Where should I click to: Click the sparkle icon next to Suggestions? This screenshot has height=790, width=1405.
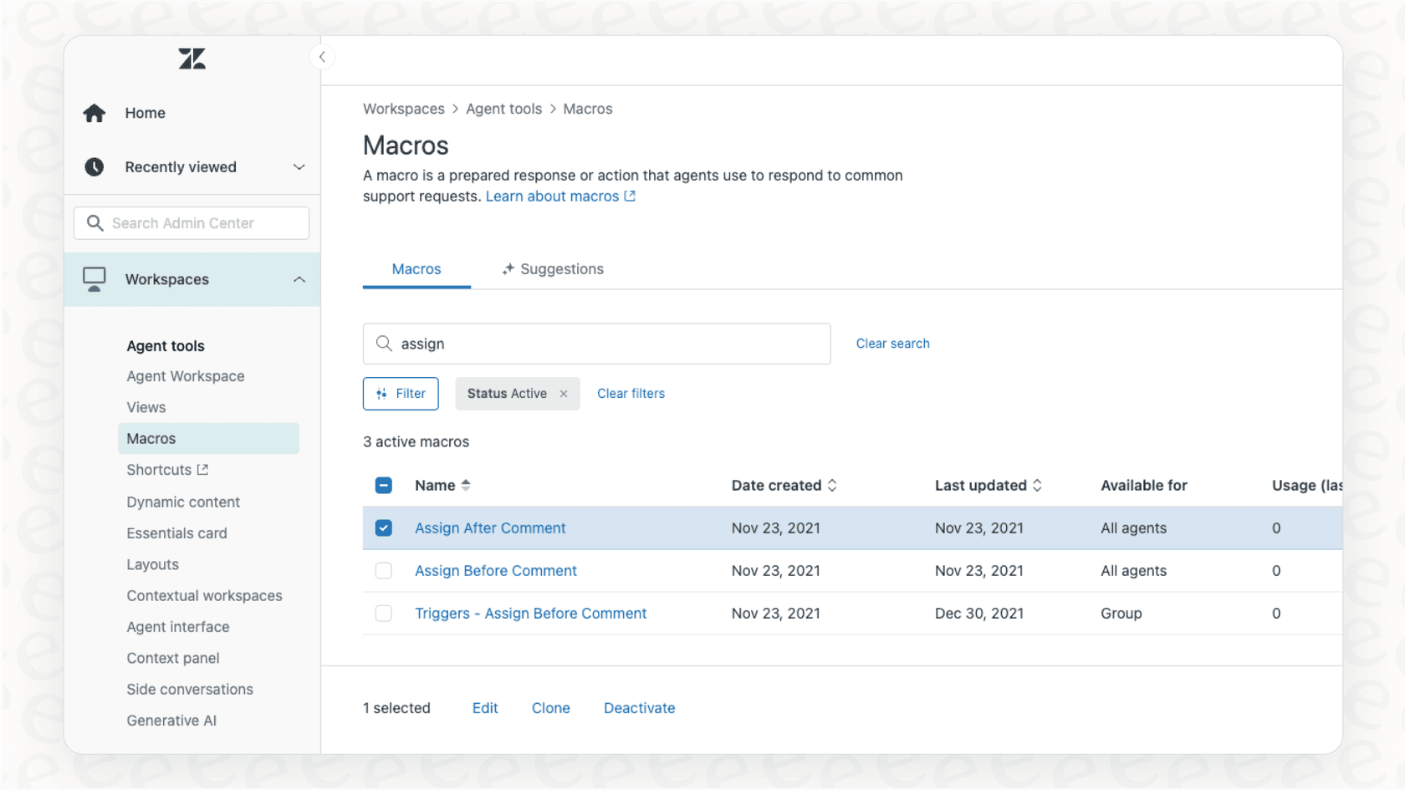(x=508, y=268)
